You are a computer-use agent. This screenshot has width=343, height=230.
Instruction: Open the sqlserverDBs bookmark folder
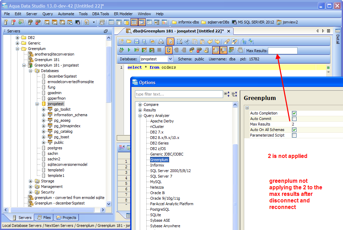(x=215, y=22)
